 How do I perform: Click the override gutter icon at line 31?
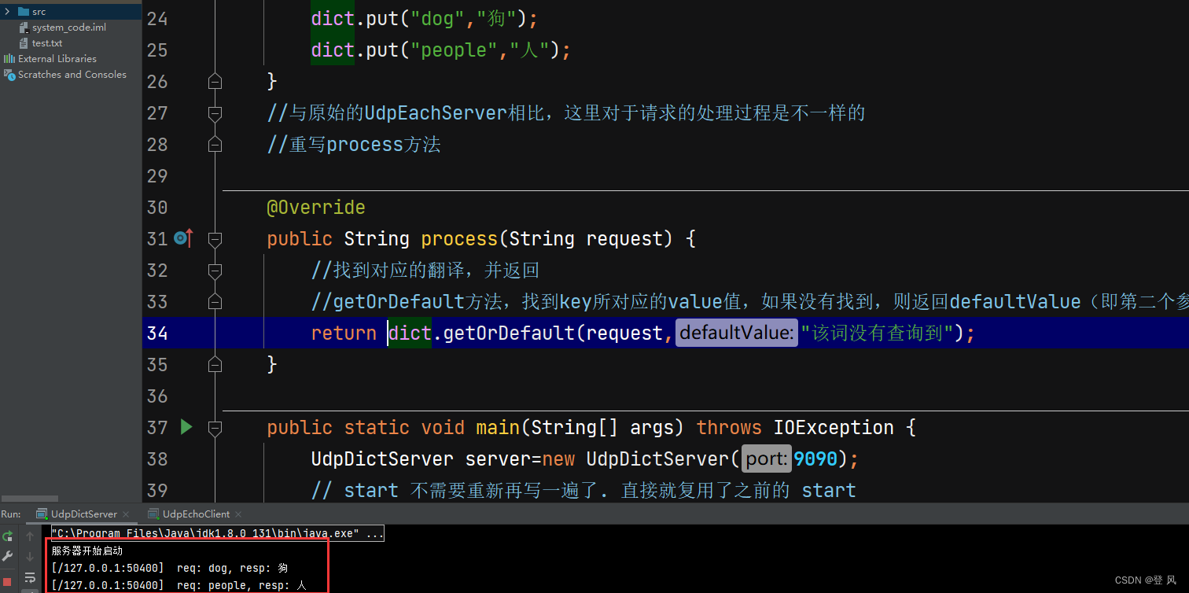(x=183, y=238)
